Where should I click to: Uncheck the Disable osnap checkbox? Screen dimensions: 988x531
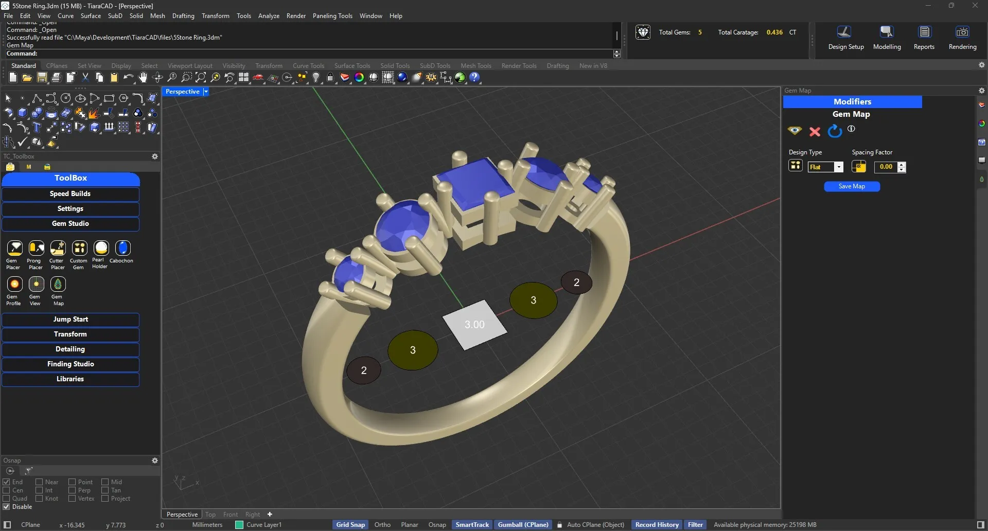7,507
